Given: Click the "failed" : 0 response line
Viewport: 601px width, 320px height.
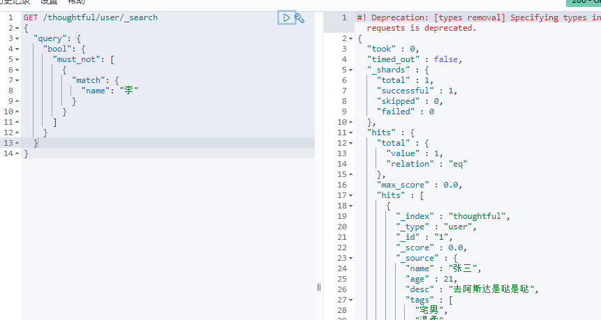Looking at the screenshot, I should tap(405, 112).
